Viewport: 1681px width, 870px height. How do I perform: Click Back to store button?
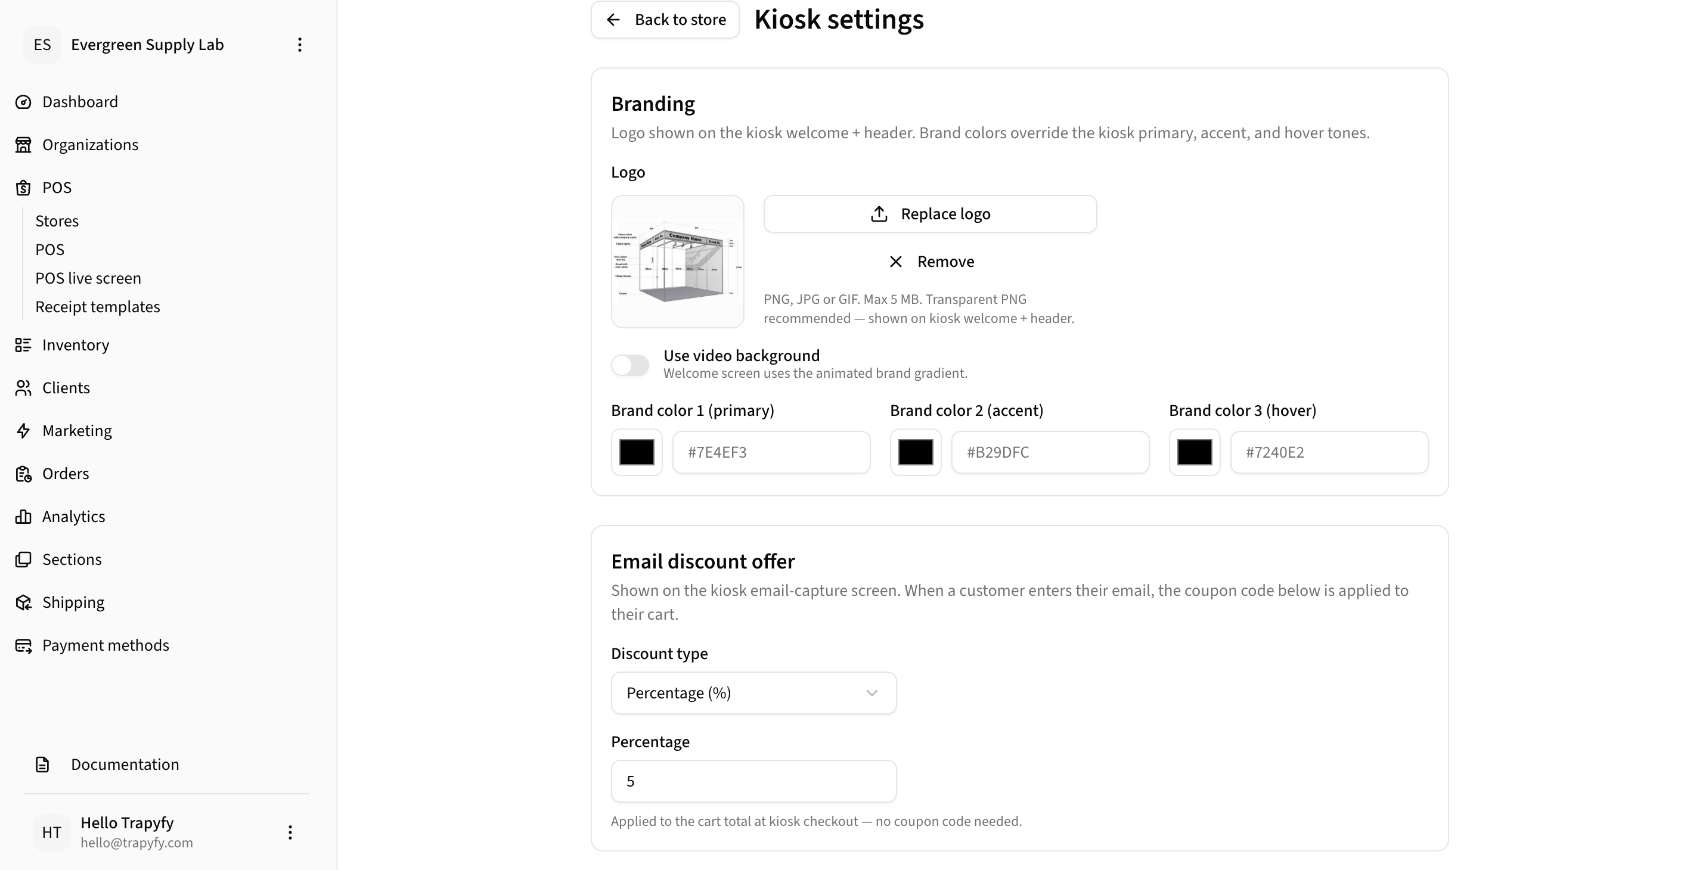pyautogui.click(x=665, y=20)
